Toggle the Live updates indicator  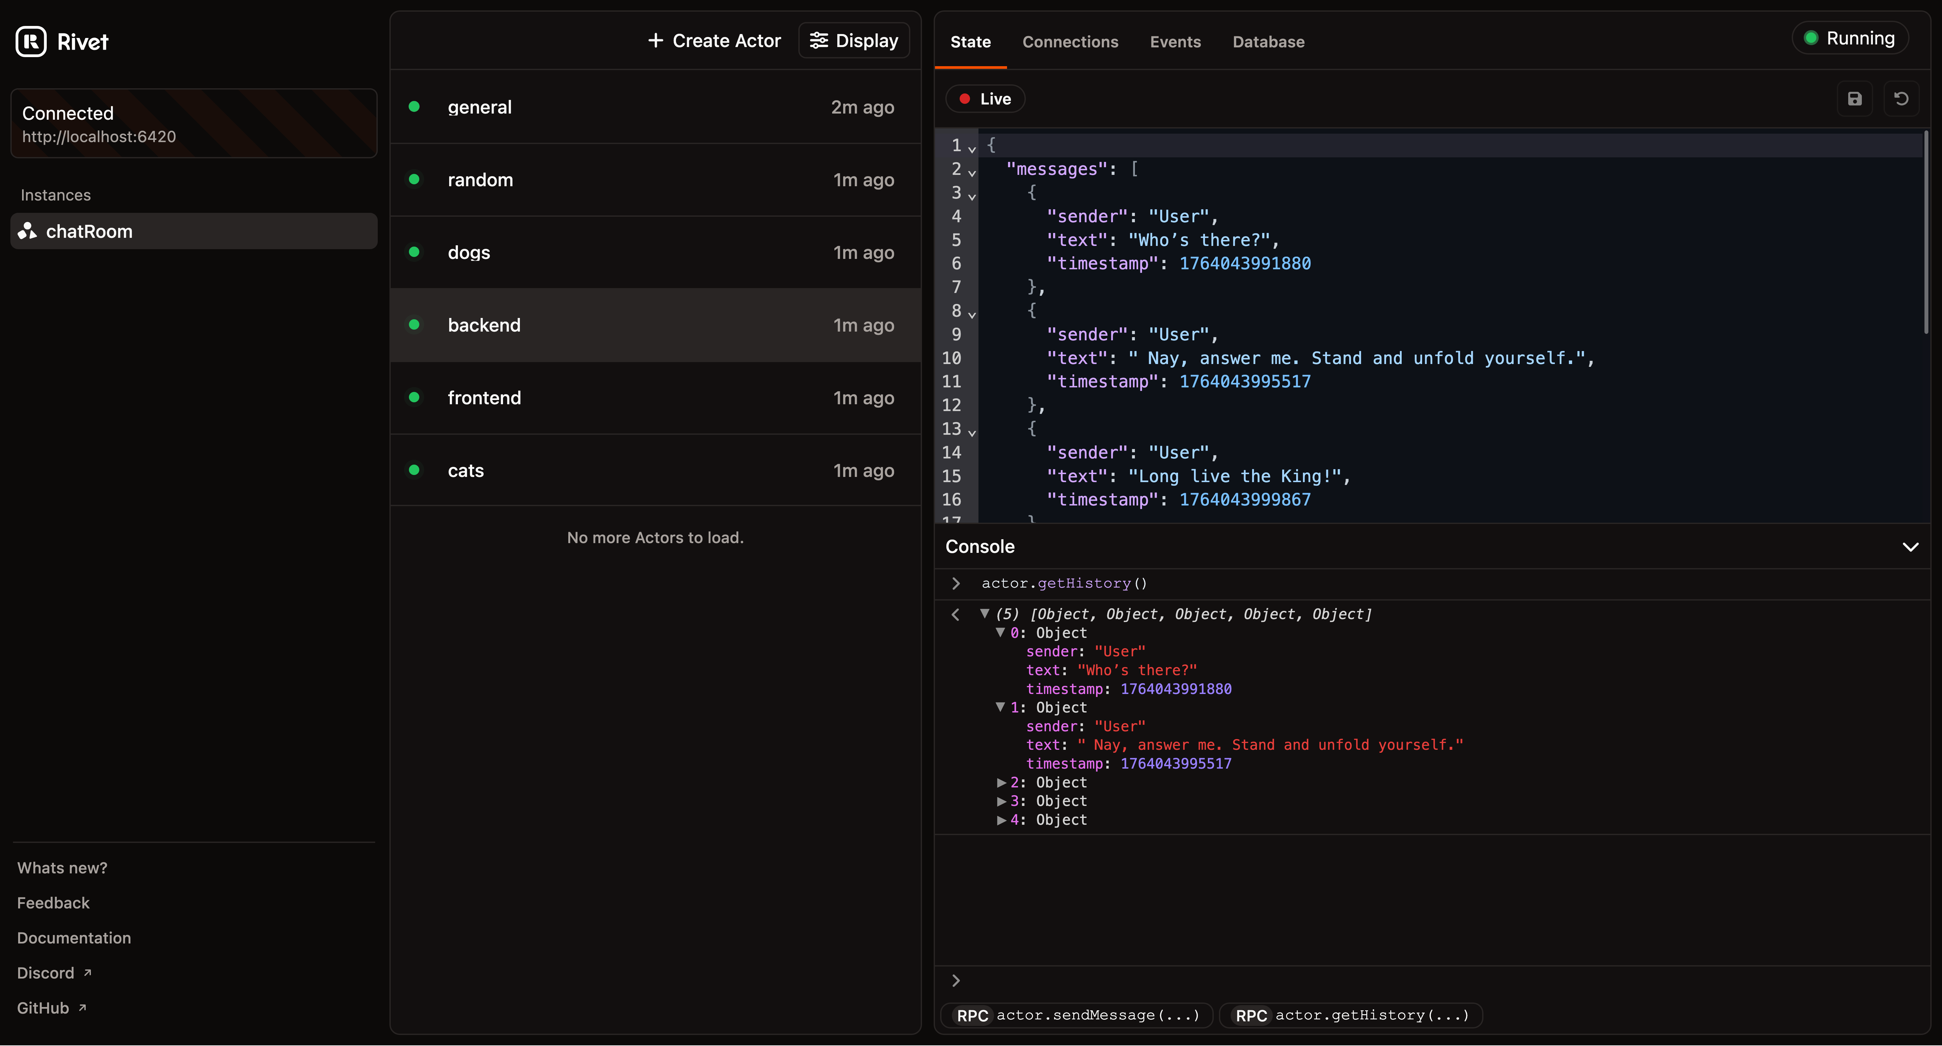(x=985, y=99)
